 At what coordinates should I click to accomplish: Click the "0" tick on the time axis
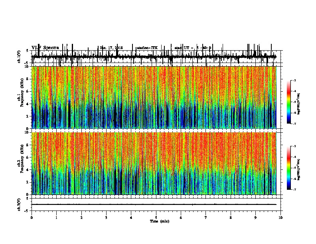pos(32,218)
